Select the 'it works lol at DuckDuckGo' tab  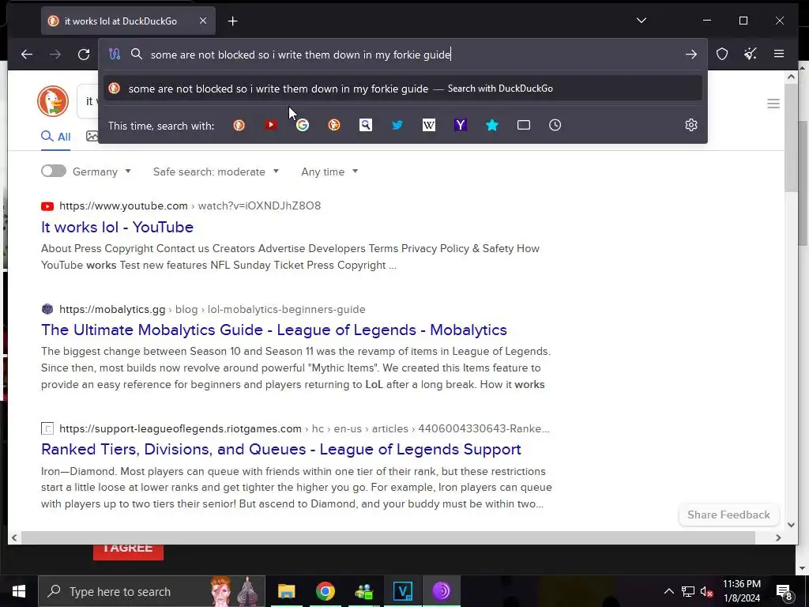120,21
